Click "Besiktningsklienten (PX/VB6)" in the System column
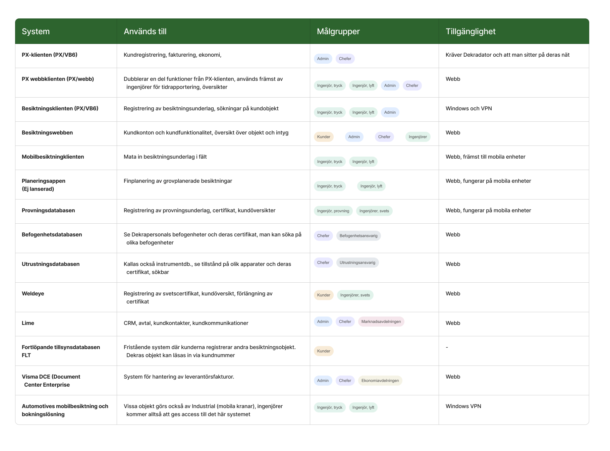Viewport: 610px width, 451px height. 60,108
